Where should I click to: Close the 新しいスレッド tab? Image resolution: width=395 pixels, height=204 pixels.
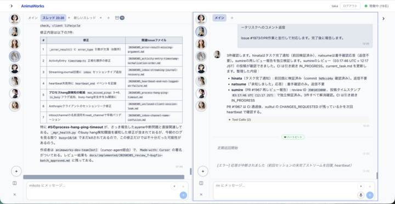tap(100, 18)
